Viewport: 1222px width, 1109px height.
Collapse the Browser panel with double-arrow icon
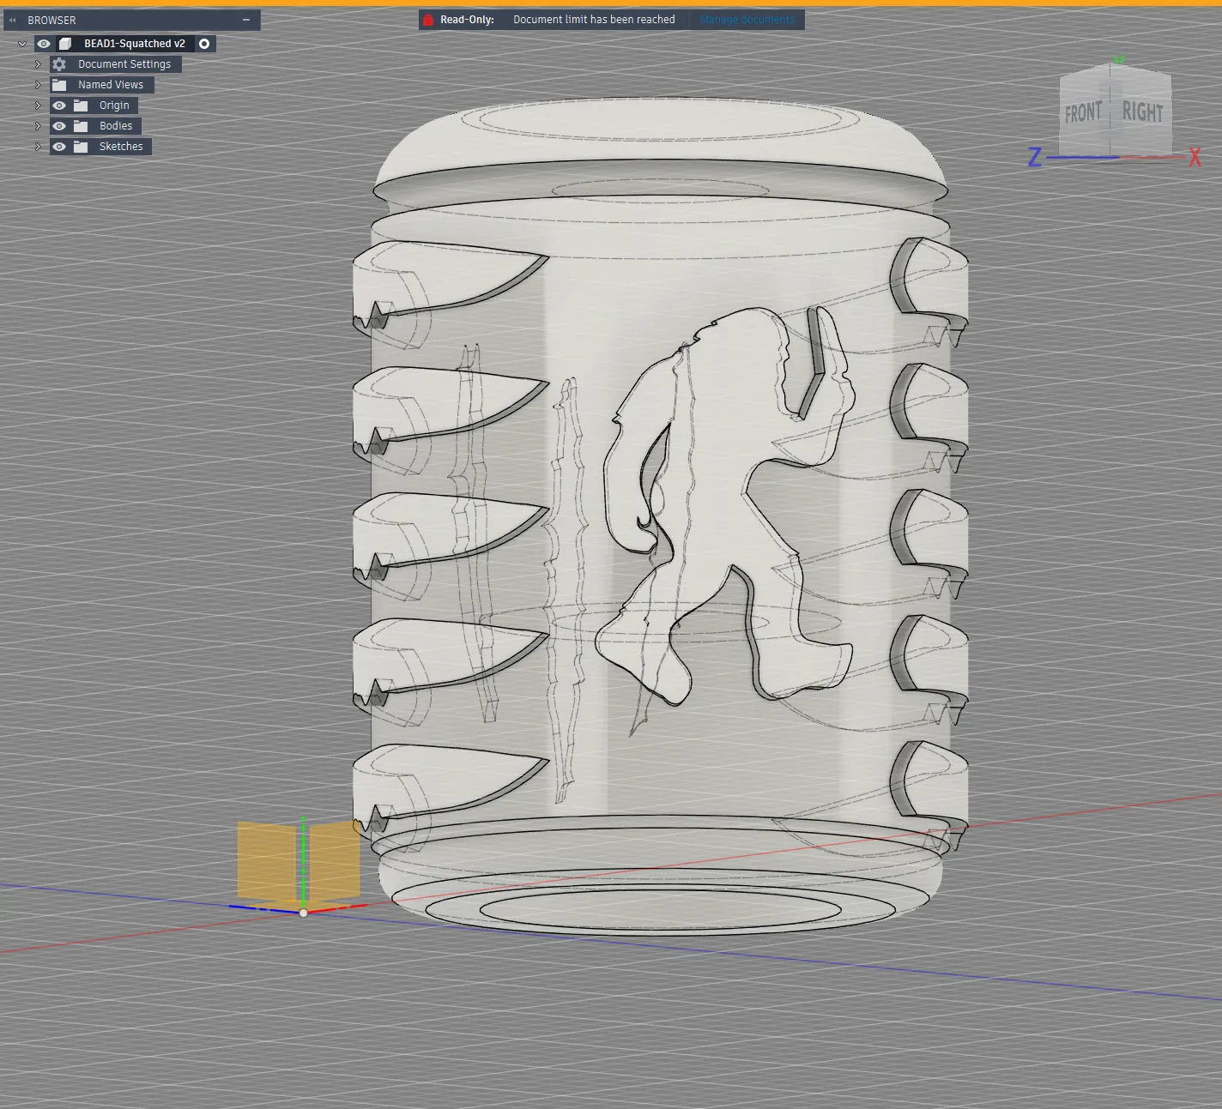pyautogui.click(x=12, y=20)
